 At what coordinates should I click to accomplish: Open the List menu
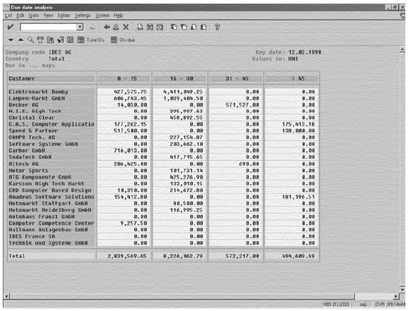point(8,16)
